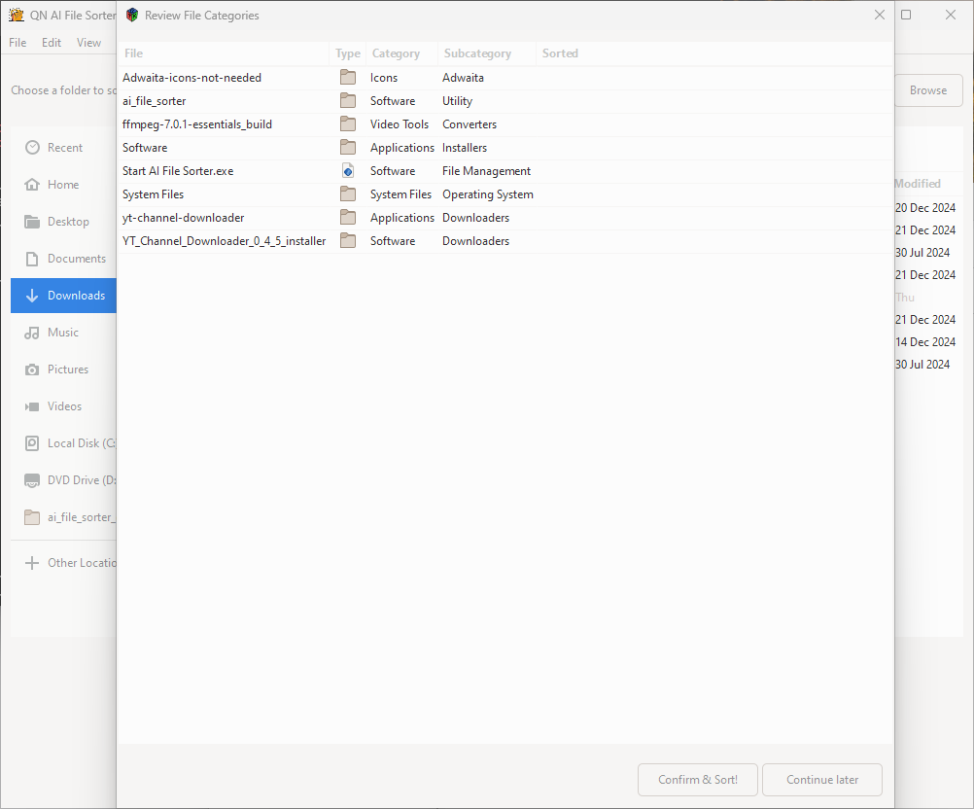974x809 pixels.
Task: Close the Review File Categories dialog
Action: (879, 16)
